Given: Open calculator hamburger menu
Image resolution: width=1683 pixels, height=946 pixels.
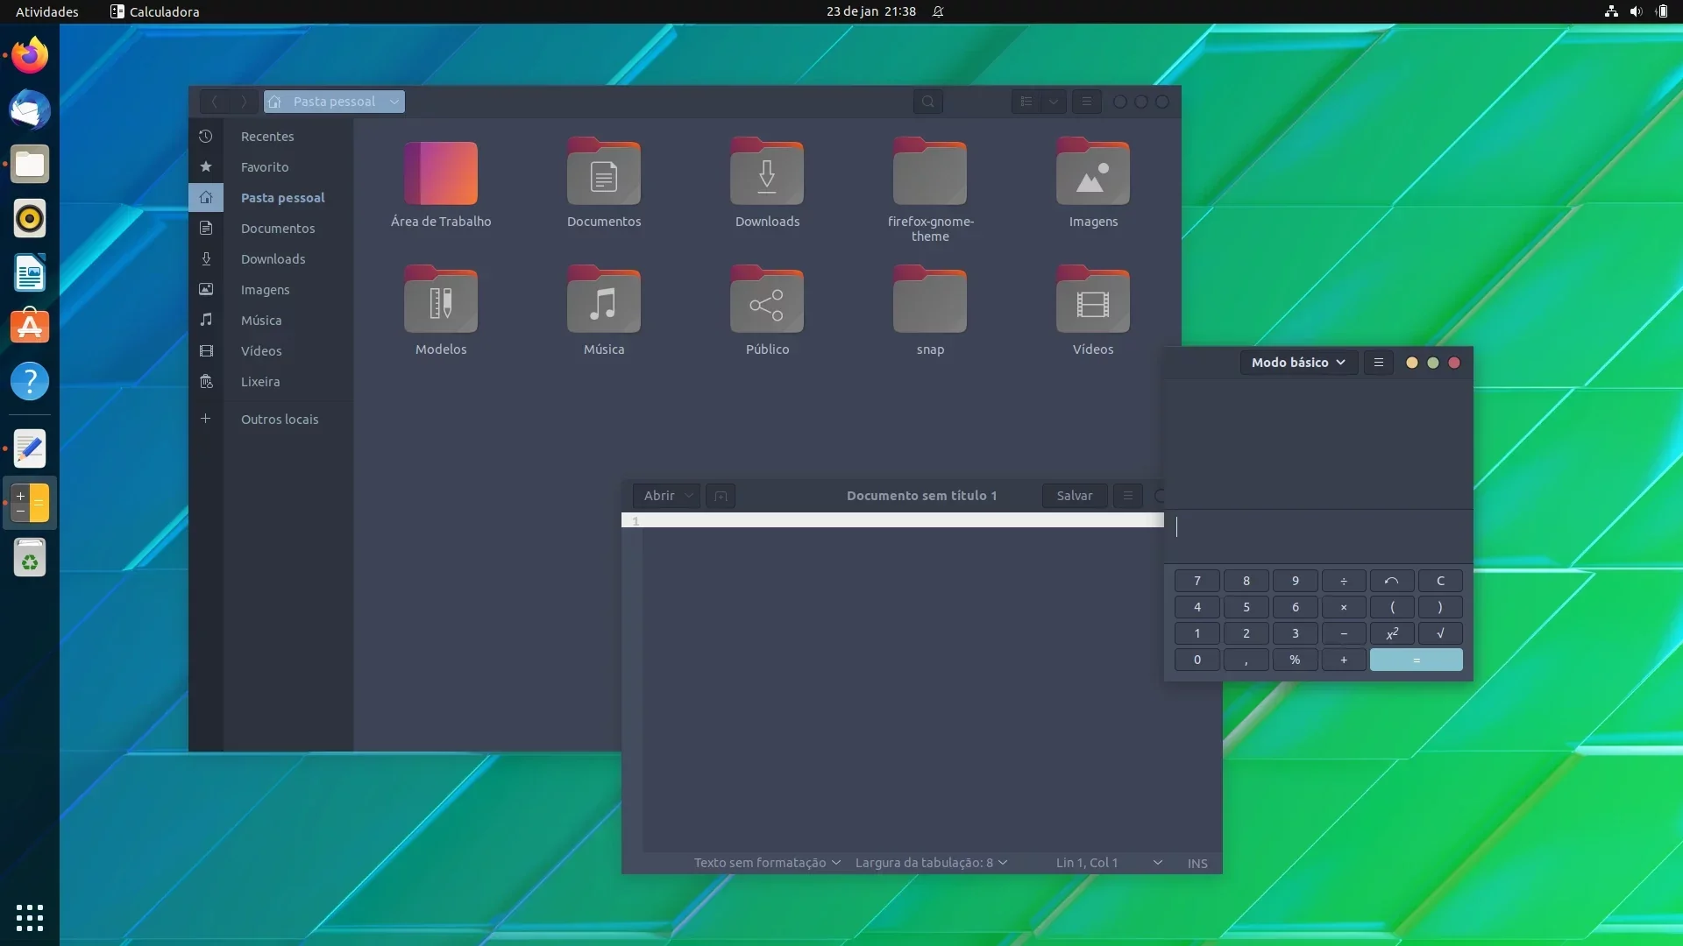Looking at the screenshot, I should click(x=1378, y=363).
